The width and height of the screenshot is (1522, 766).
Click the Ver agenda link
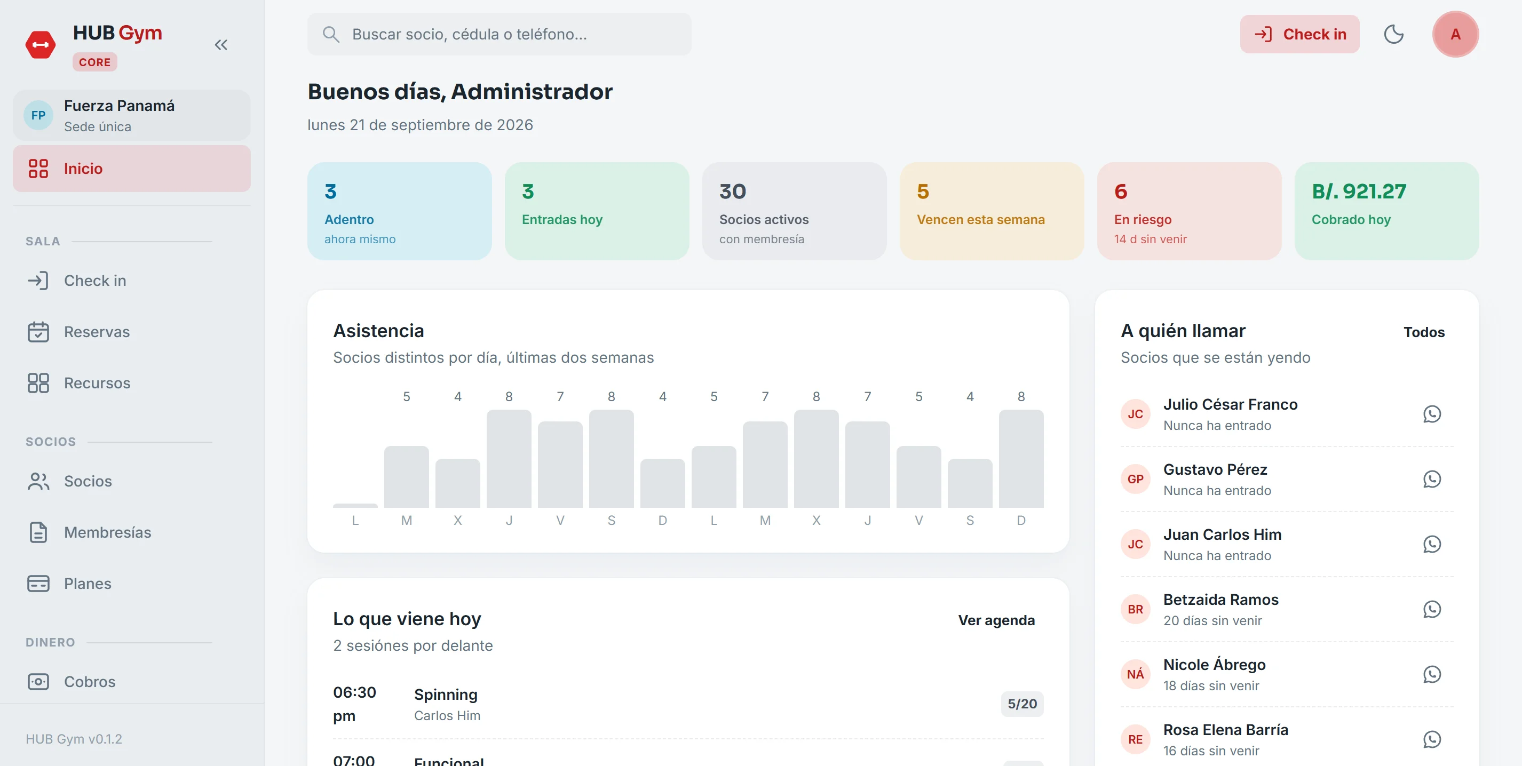pyautogui.click(x=996, y=620)
